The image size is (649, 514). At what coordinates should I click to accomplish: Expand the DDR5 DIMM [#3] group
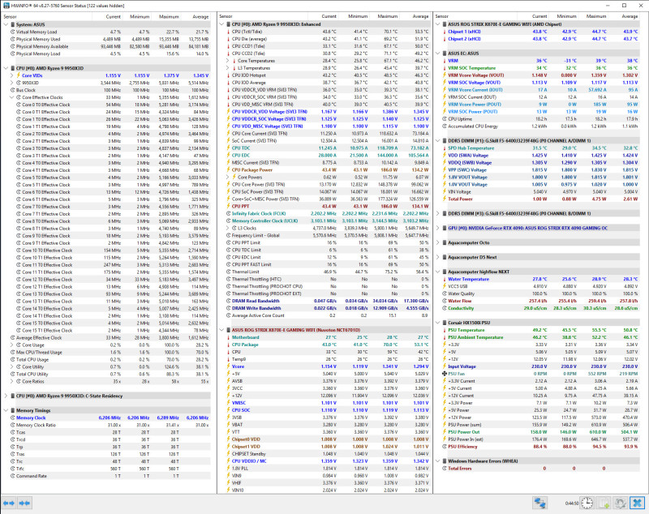(x=438, y=214)
